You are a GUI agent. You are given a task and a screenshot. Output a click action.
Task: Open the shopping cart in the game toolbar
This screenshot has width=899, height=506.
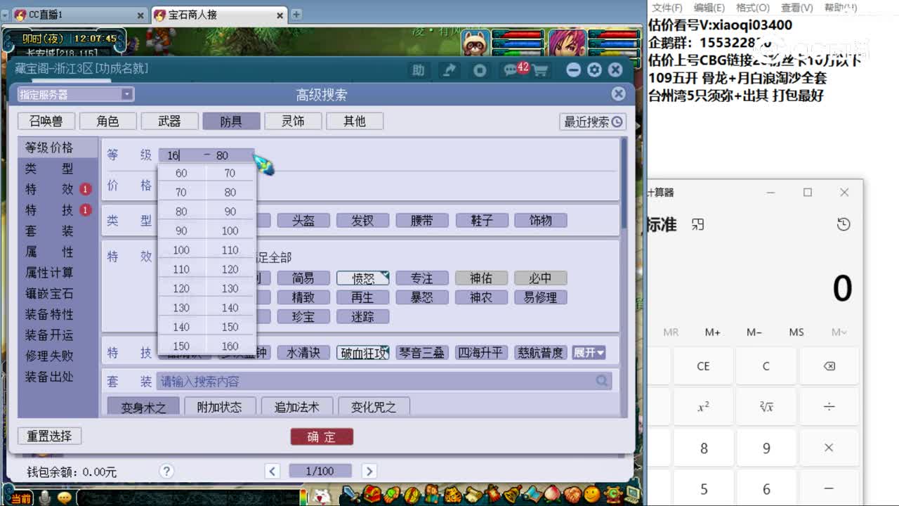pos(541,70)
